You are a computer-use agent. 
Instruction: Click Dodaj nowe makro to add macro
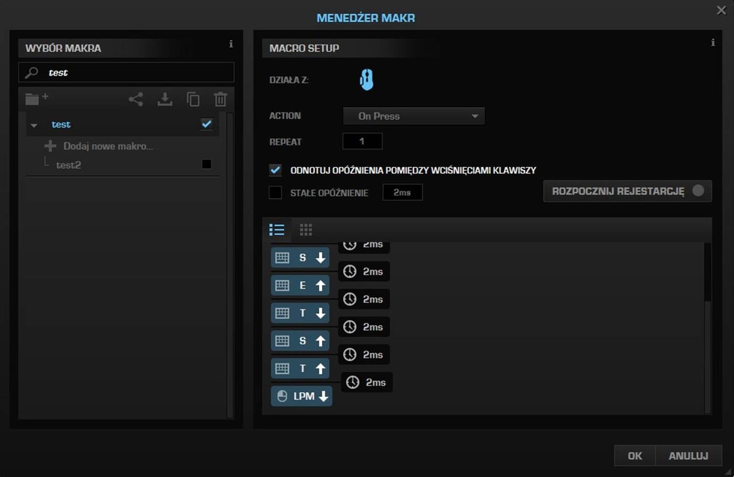pos(107,146)
